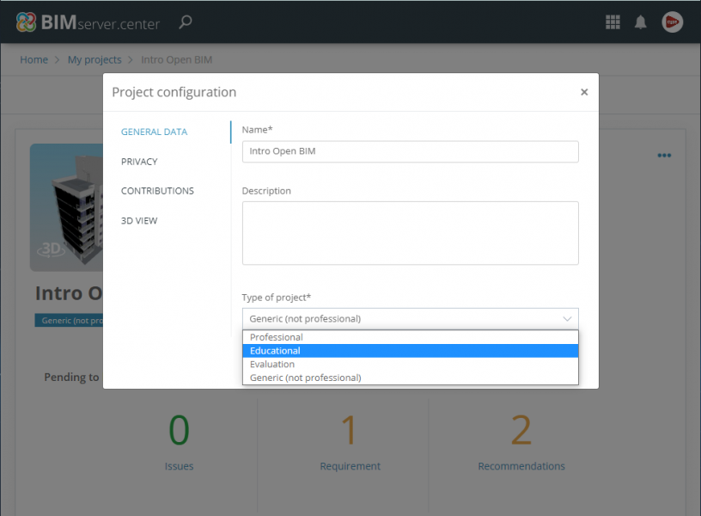Open the apps grid menu
The image size is (701, 516).
(x=613, y=22)
